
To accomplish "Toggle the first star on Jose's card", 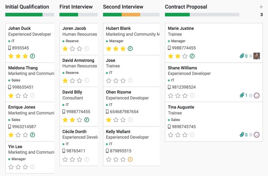I will [109, 81].
